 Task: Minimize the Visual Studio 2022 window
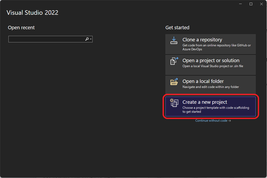click(240, 4)
